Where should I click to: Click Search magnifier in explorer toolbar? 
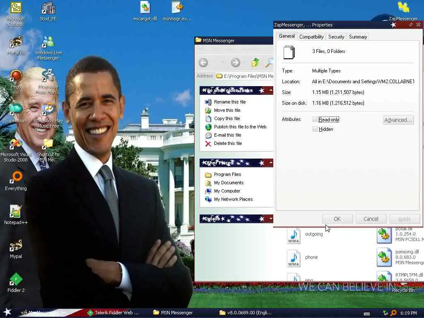click(269, 63)
